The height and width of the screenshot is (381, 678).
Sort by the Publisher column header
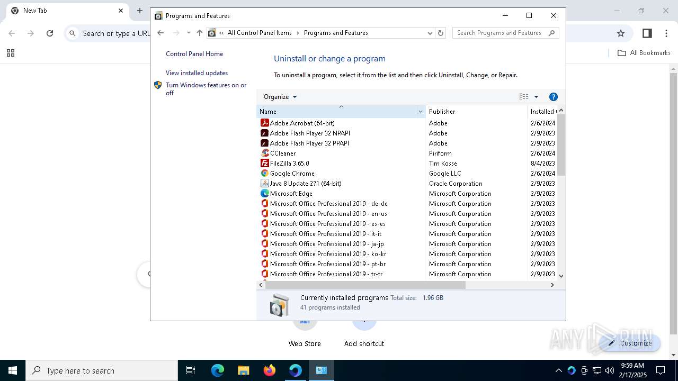click(476, 112)
